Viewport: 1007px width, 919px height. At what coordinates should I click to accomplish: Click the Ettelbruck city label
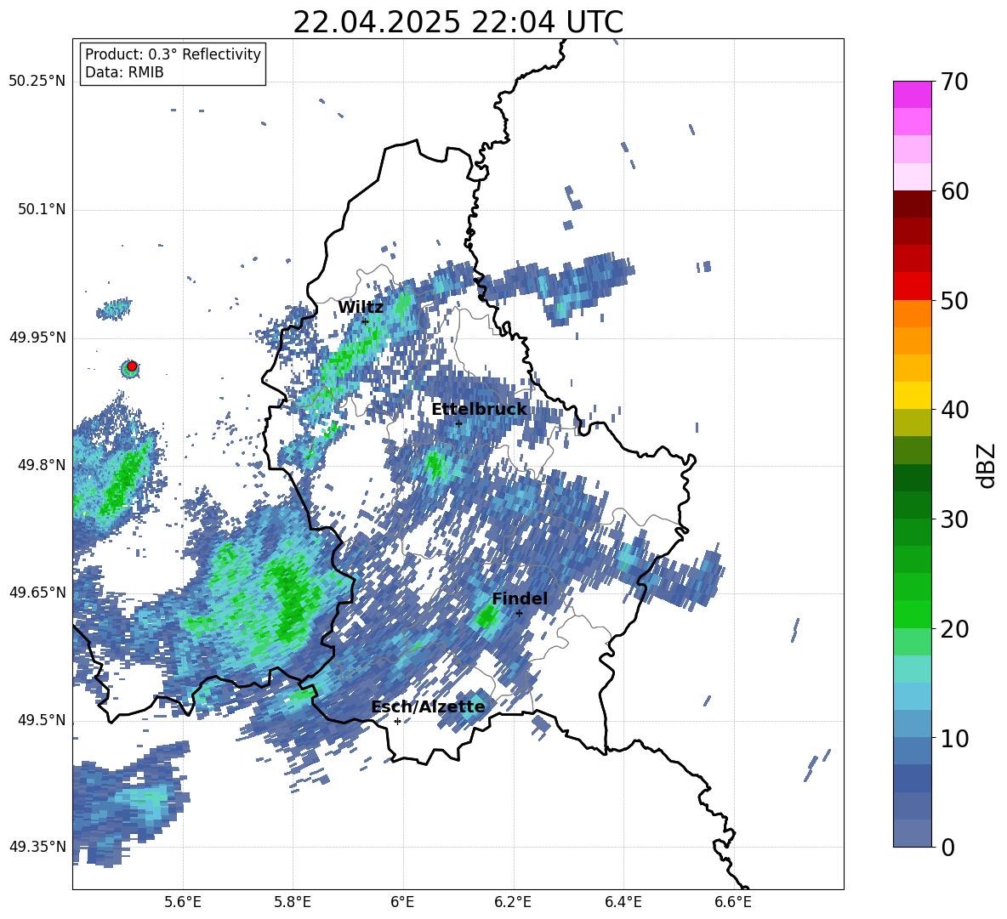[x=479, y=409]
